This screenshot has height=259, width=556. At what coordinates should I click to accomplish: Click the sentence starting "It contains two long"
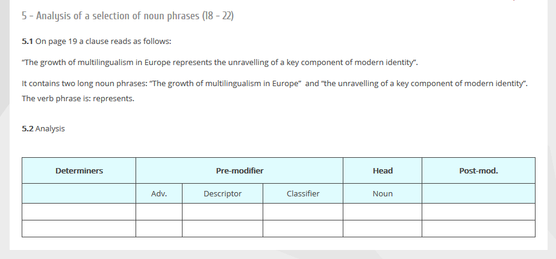click(274, 84)
